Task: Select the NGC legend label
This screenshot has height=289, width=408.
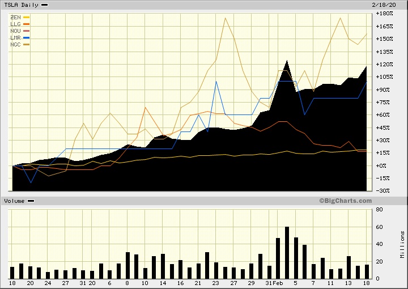Action: tap(15, 44)
